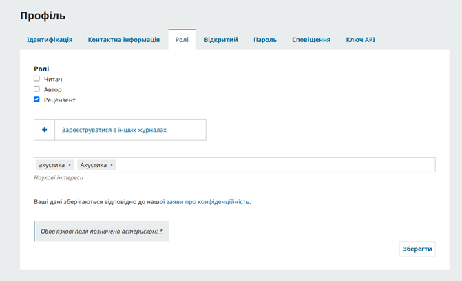
Task: Enable the Автор role checkbox
Action: 36,89
